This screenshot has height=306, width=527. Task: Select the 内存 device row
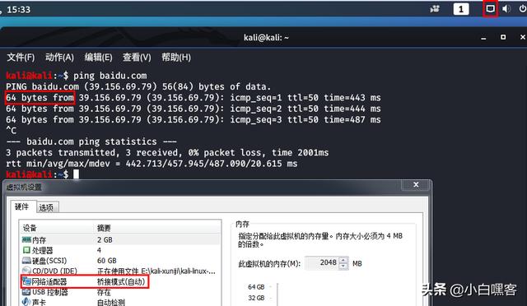[121, 240]
